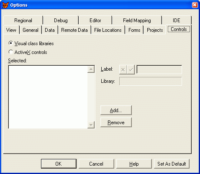
Task: Click the Remove button
Action: 116,123
